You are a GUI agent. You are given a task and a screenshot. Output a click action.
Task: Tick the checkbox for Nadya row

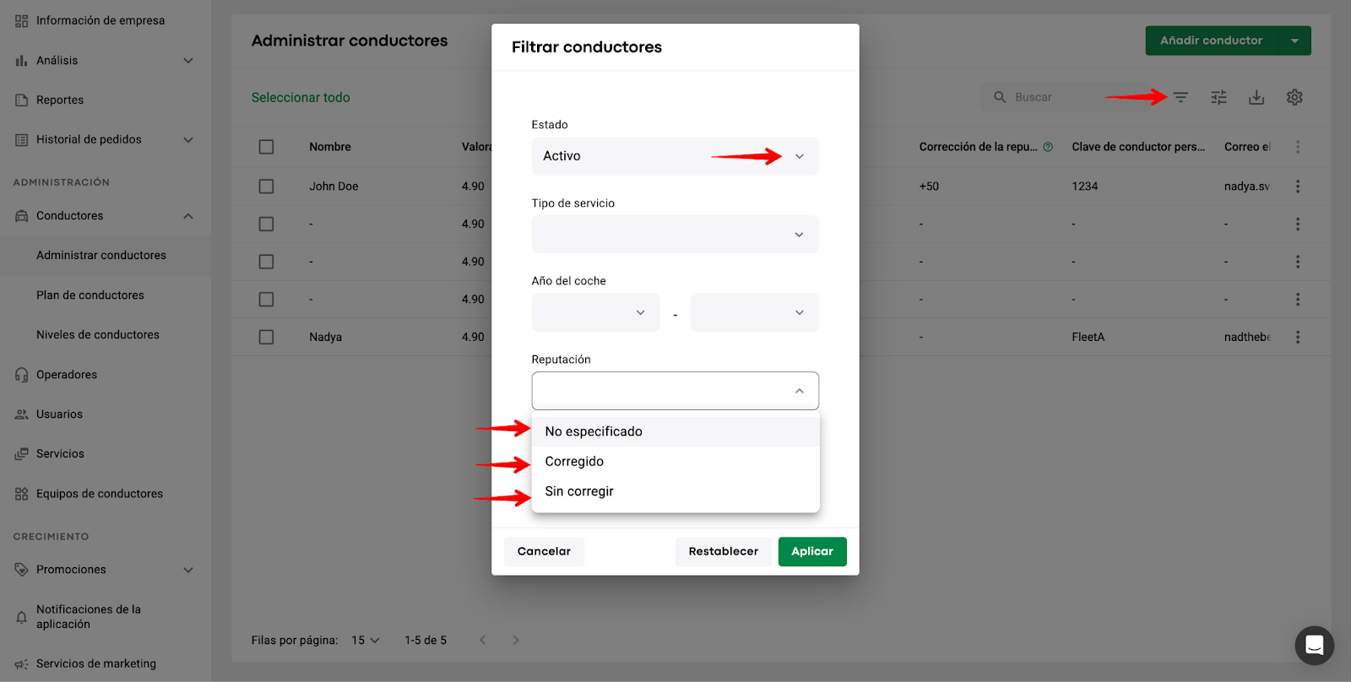click(267, 337)
